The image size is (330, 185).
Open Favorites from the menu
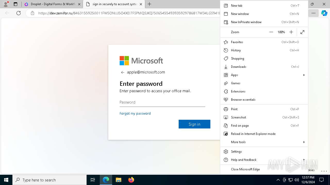pos(264,42)
